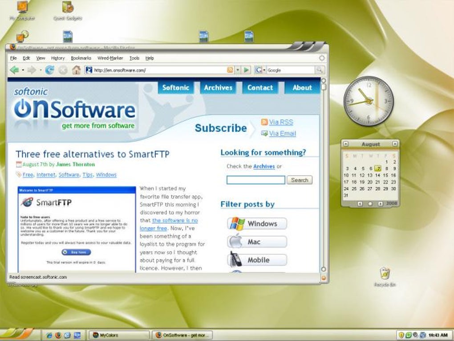Image resolution: width=454 pixels, height=341 pixels.
Task: Click the Start button on the taskbar
Action: click(x=17, y=335)
